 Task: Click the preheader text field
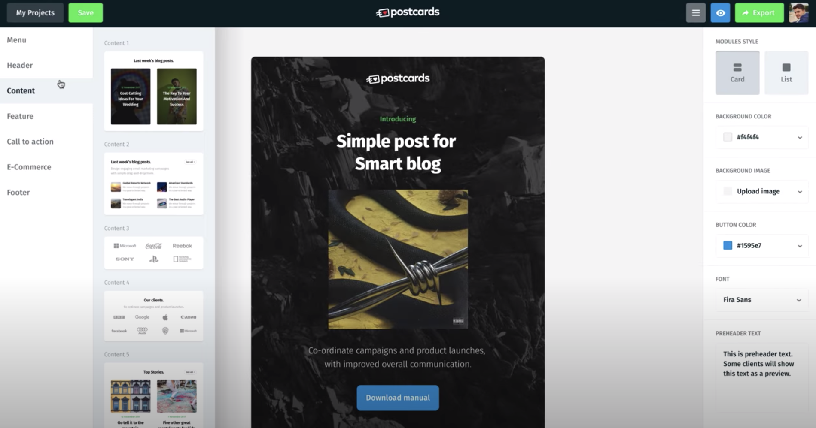pos(762,377)
